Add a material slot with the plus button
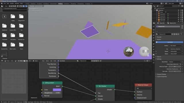Screen dimensions: 184x103 coord(182,26)
